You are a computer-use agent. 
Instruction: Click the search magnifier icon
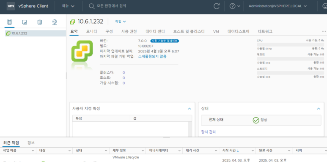point(91,6)
